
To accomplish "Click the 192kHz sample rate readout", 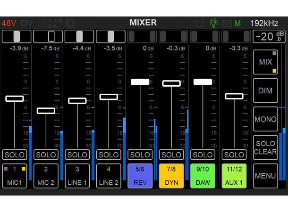I will pyautogui.click(x=264, y=23).
